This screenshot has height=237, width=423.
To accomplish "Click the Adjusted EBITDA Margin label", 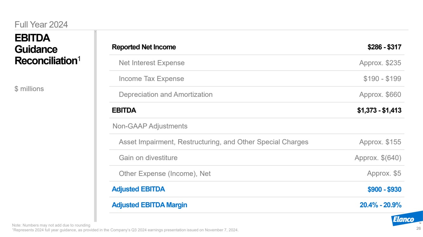I will click(x=149, y=205).
